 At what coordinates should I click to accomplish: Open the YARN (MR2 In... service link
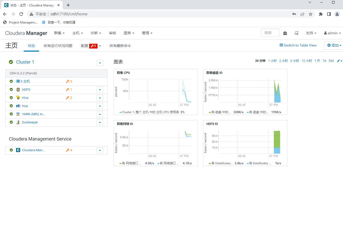pyautogui.click(x=33, y=114)
